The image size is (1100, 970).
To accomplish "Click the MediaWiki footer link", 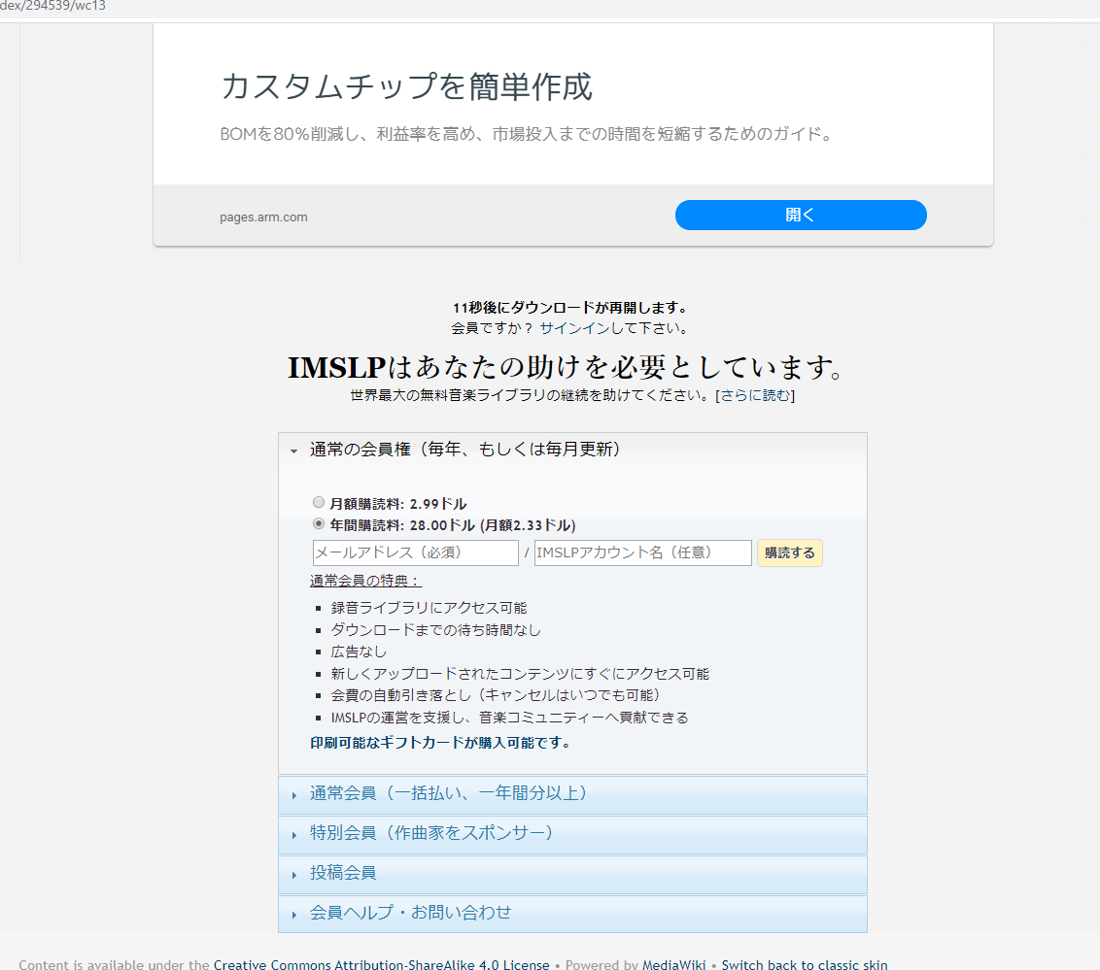I will (673, 964).
